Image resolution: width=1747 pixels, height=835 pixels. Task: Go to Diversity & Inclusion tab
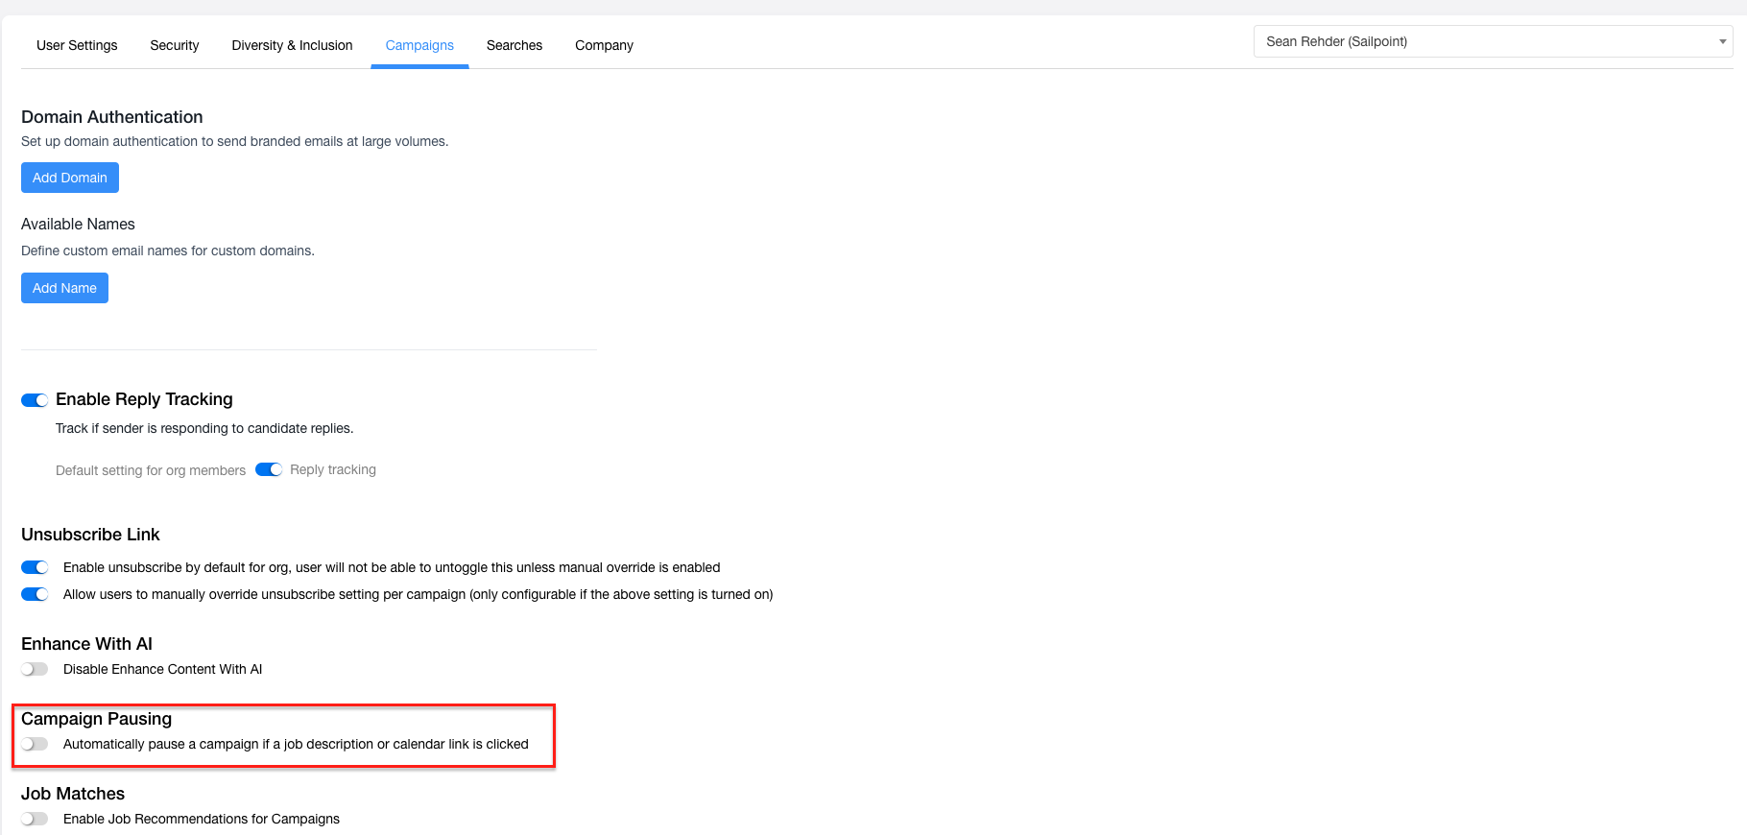pyautogui.click(x=292, y=45)
